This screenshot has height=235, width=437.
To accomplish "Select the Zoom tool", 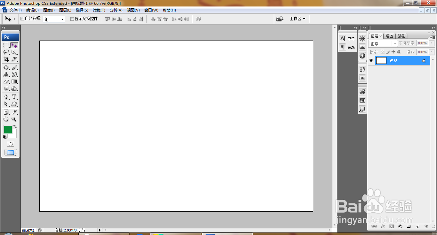I will point(14,119).
